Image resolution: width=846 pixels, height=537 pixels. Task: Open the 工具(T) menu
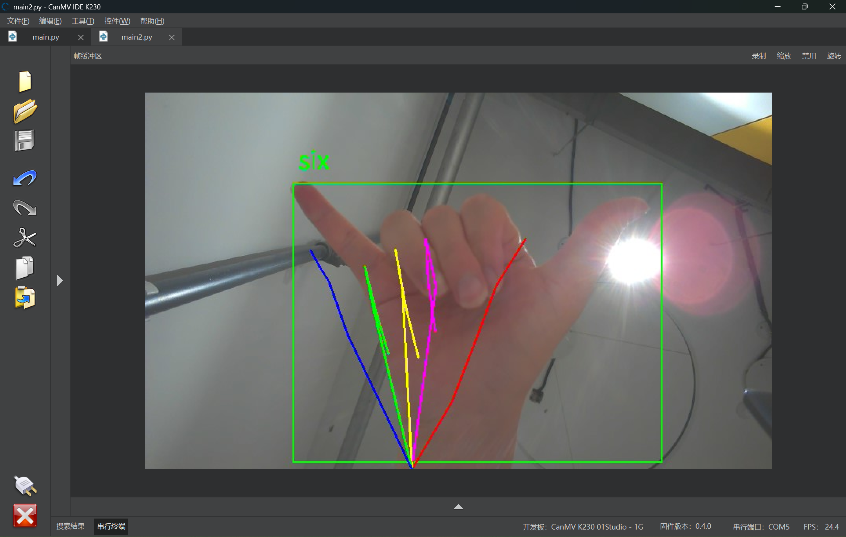(83, 21)
